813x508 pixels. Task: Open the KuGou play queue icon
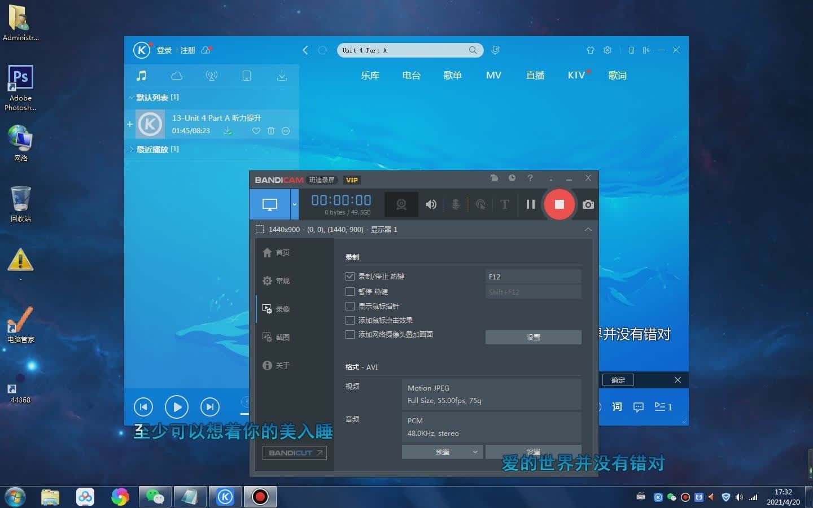(663, 407)
